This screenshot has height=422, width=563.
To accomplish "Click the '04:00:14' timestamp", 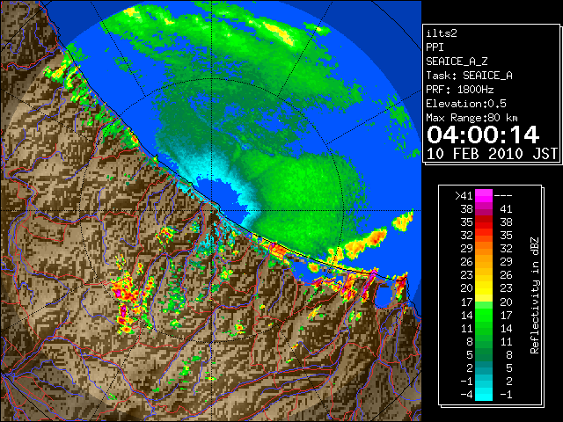I will (483, 135).
